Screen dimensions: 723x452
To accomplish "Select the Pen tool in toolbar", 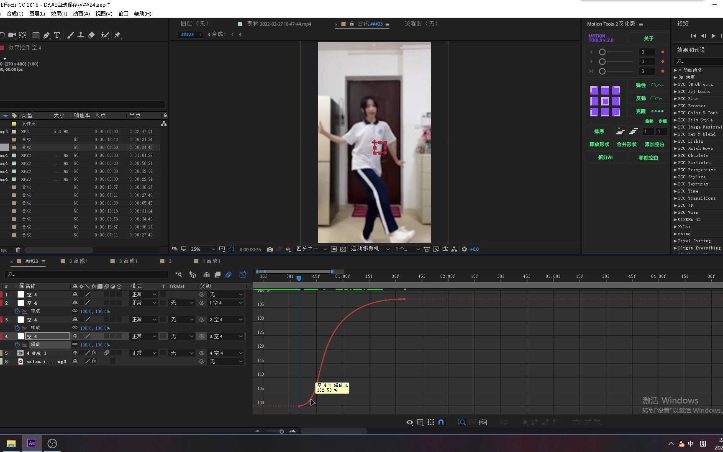I will click(46, 36).
